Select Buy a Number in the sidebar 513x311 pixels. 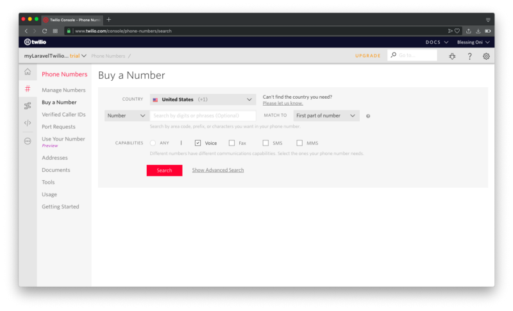59,103
